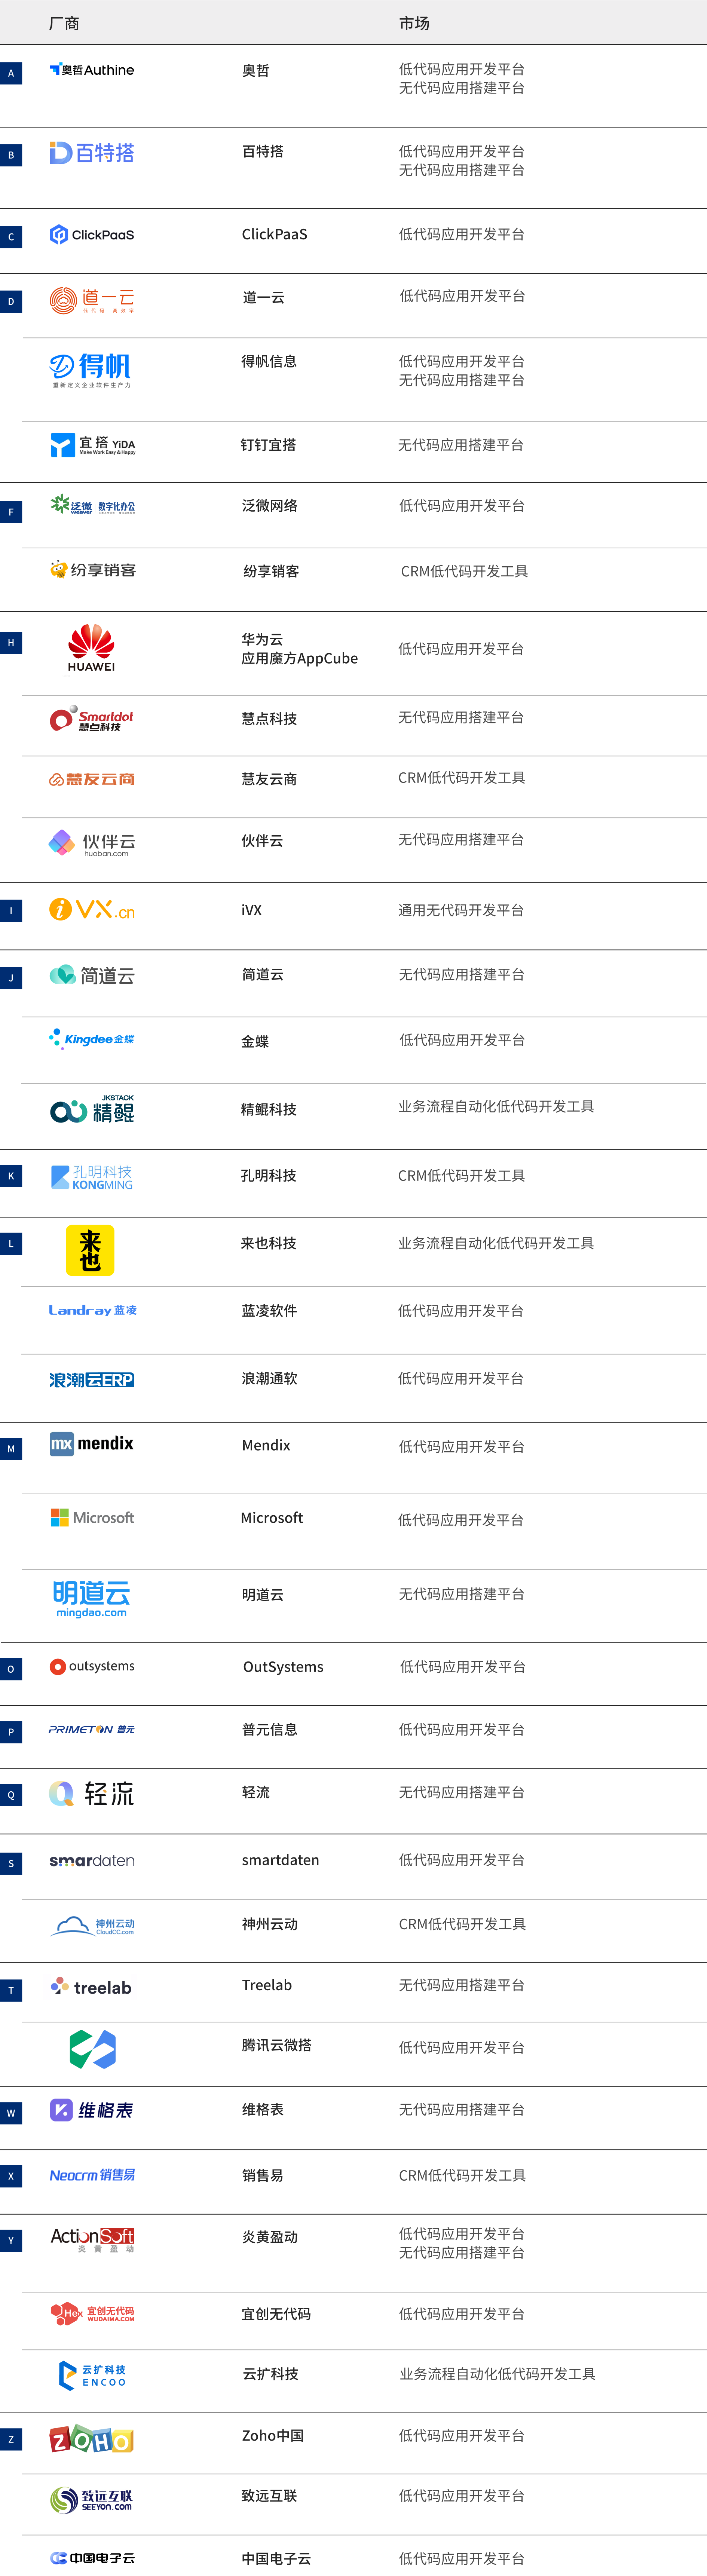Click 通用无代码开发平台 in iVX row
The image size is (707, 2576).
click(461, 910)
